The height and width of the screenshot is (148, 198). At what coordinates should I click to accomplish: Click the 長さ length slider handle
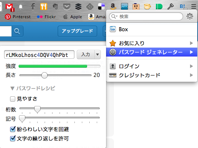click(44, 75)
